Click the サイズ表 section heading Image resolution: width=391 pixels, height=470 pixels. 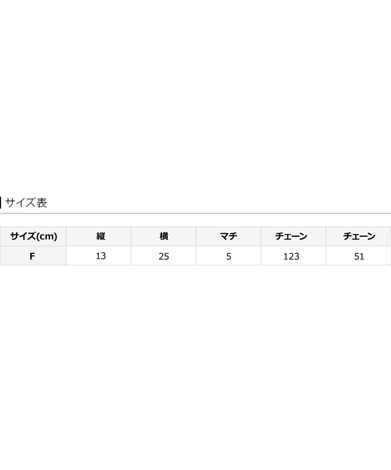pyautogui.click(x=26, y=203)
